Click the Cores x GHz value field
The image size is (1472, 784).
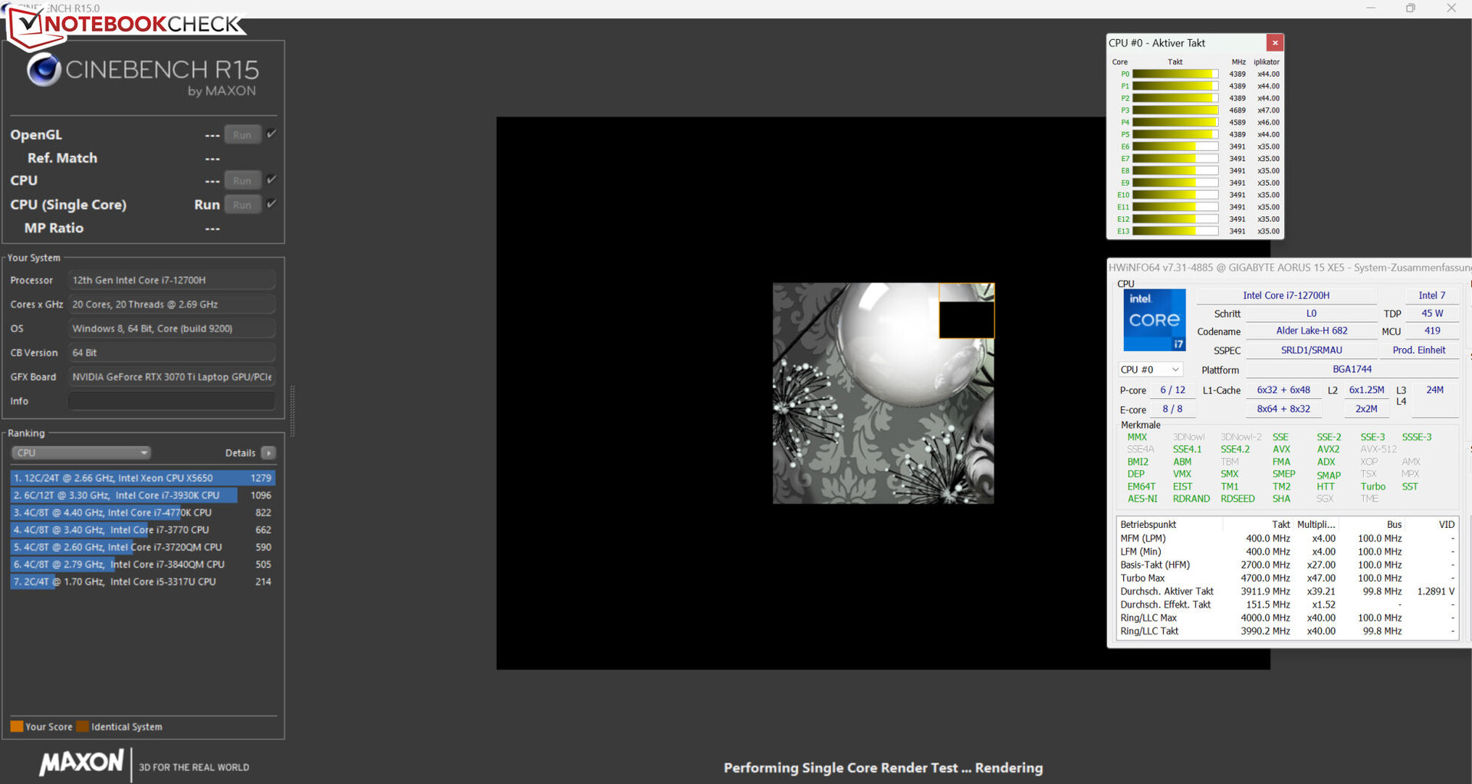pos(172,305)
